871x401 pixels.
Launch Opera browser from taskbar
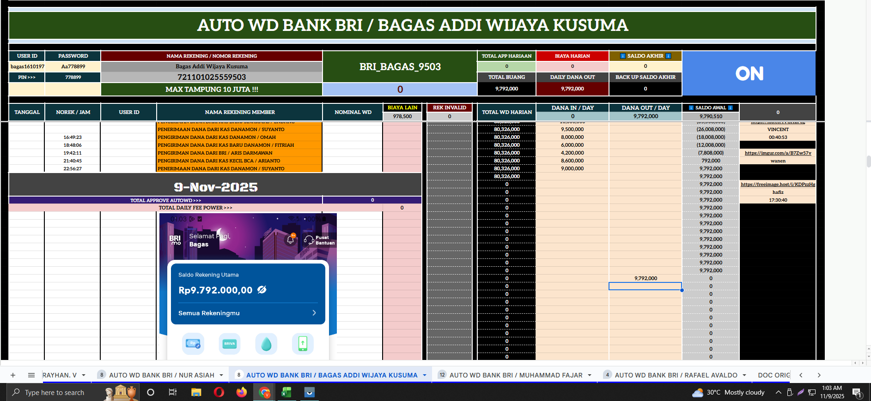point(219,392)
